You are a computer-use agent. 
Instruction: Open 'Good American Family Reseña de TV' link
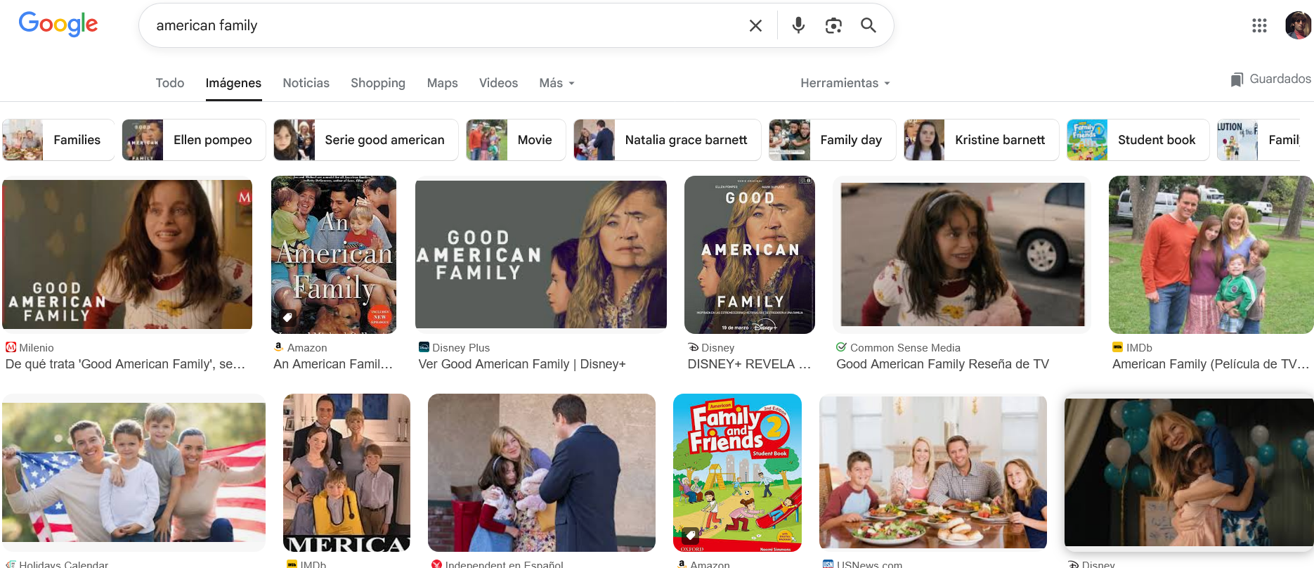click(x=942, y=364)
